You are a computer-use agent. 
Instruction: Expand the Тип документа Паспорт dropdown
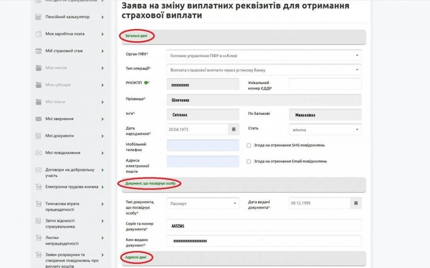tap(203, 204)
